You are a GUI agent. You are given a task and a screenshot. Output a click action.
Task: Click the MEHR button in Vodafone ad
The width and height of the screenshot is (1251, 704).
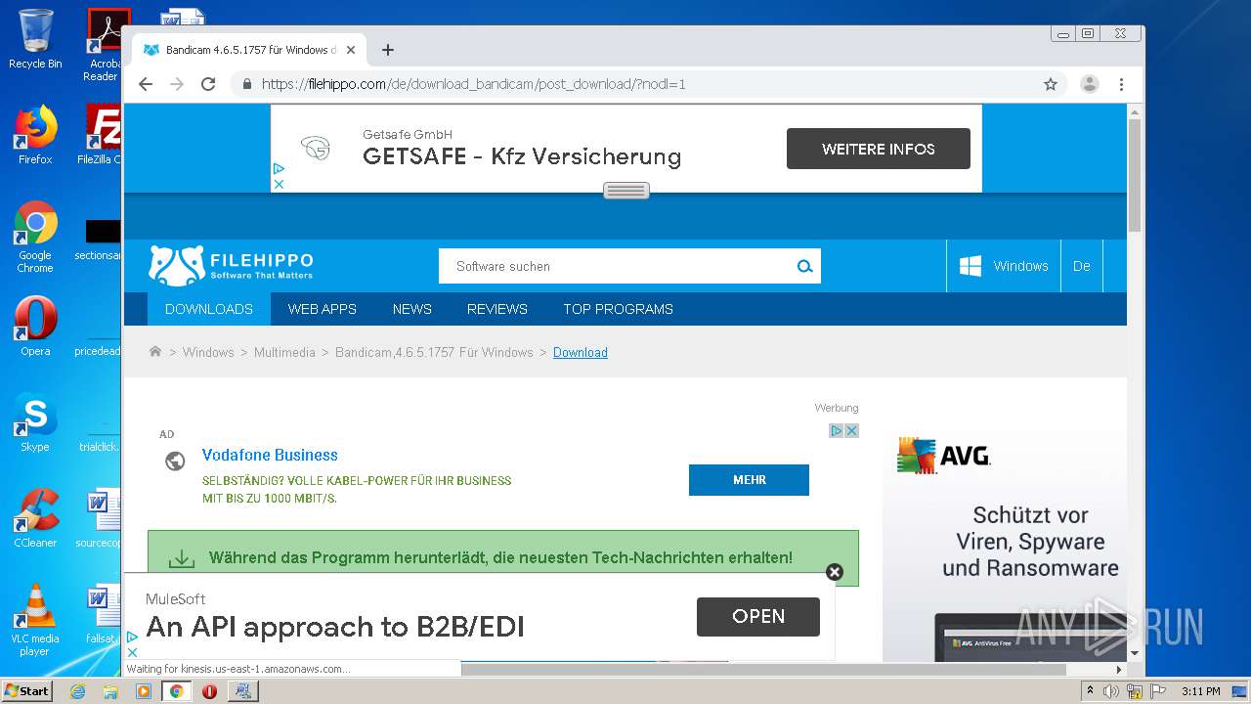(750, 480)
